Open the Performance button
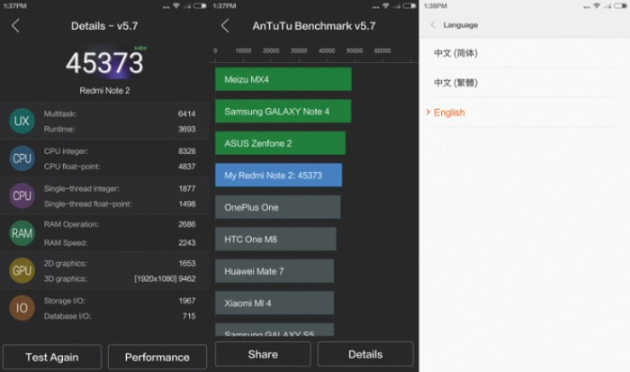This screenshot has width=630, height=372. click(x=157, y=357)
